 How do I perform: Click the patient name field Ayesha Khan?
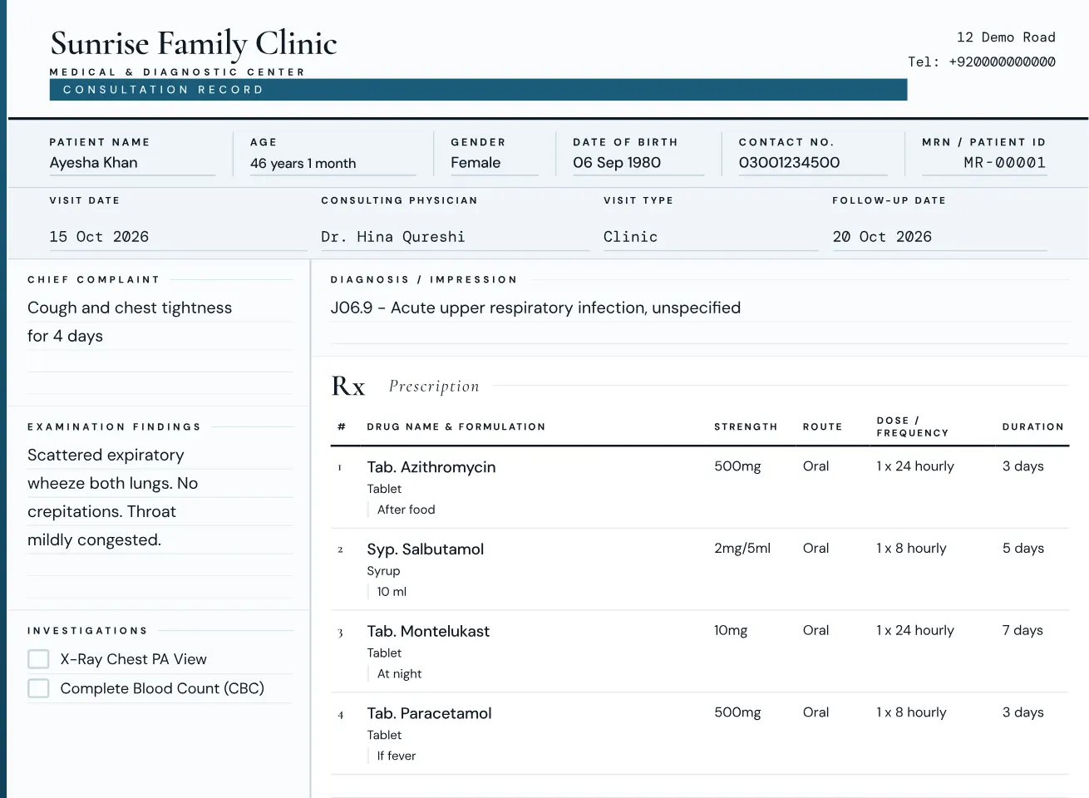[132, 163]
